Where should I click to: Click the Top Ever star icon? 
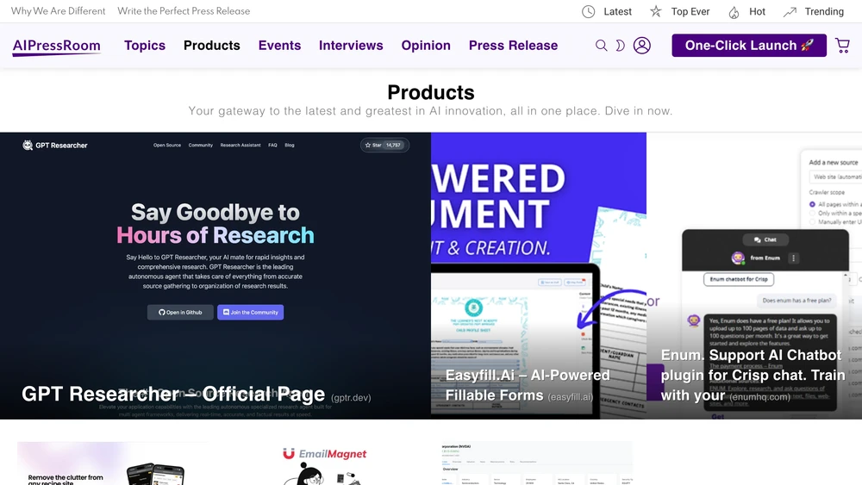pos(656,11)
